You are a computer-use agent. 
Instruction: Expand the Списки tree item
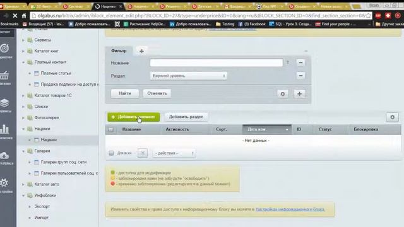point(23,107)
